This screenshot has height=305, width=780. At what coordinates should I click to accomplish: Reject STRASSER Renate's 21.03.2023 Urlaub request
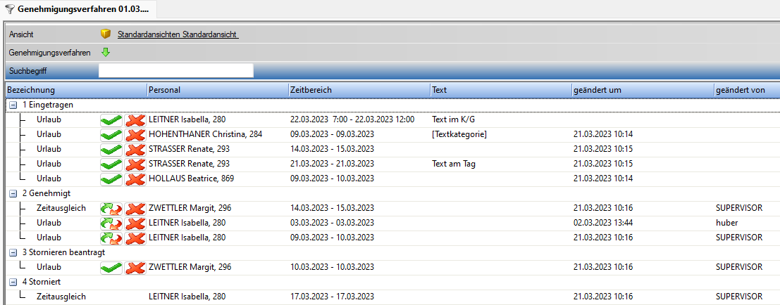135,164
